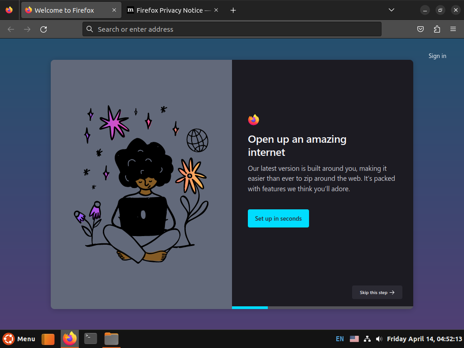The image size is (464, 348).
Task: Click the reload page icon
Action: pos(43,29)
